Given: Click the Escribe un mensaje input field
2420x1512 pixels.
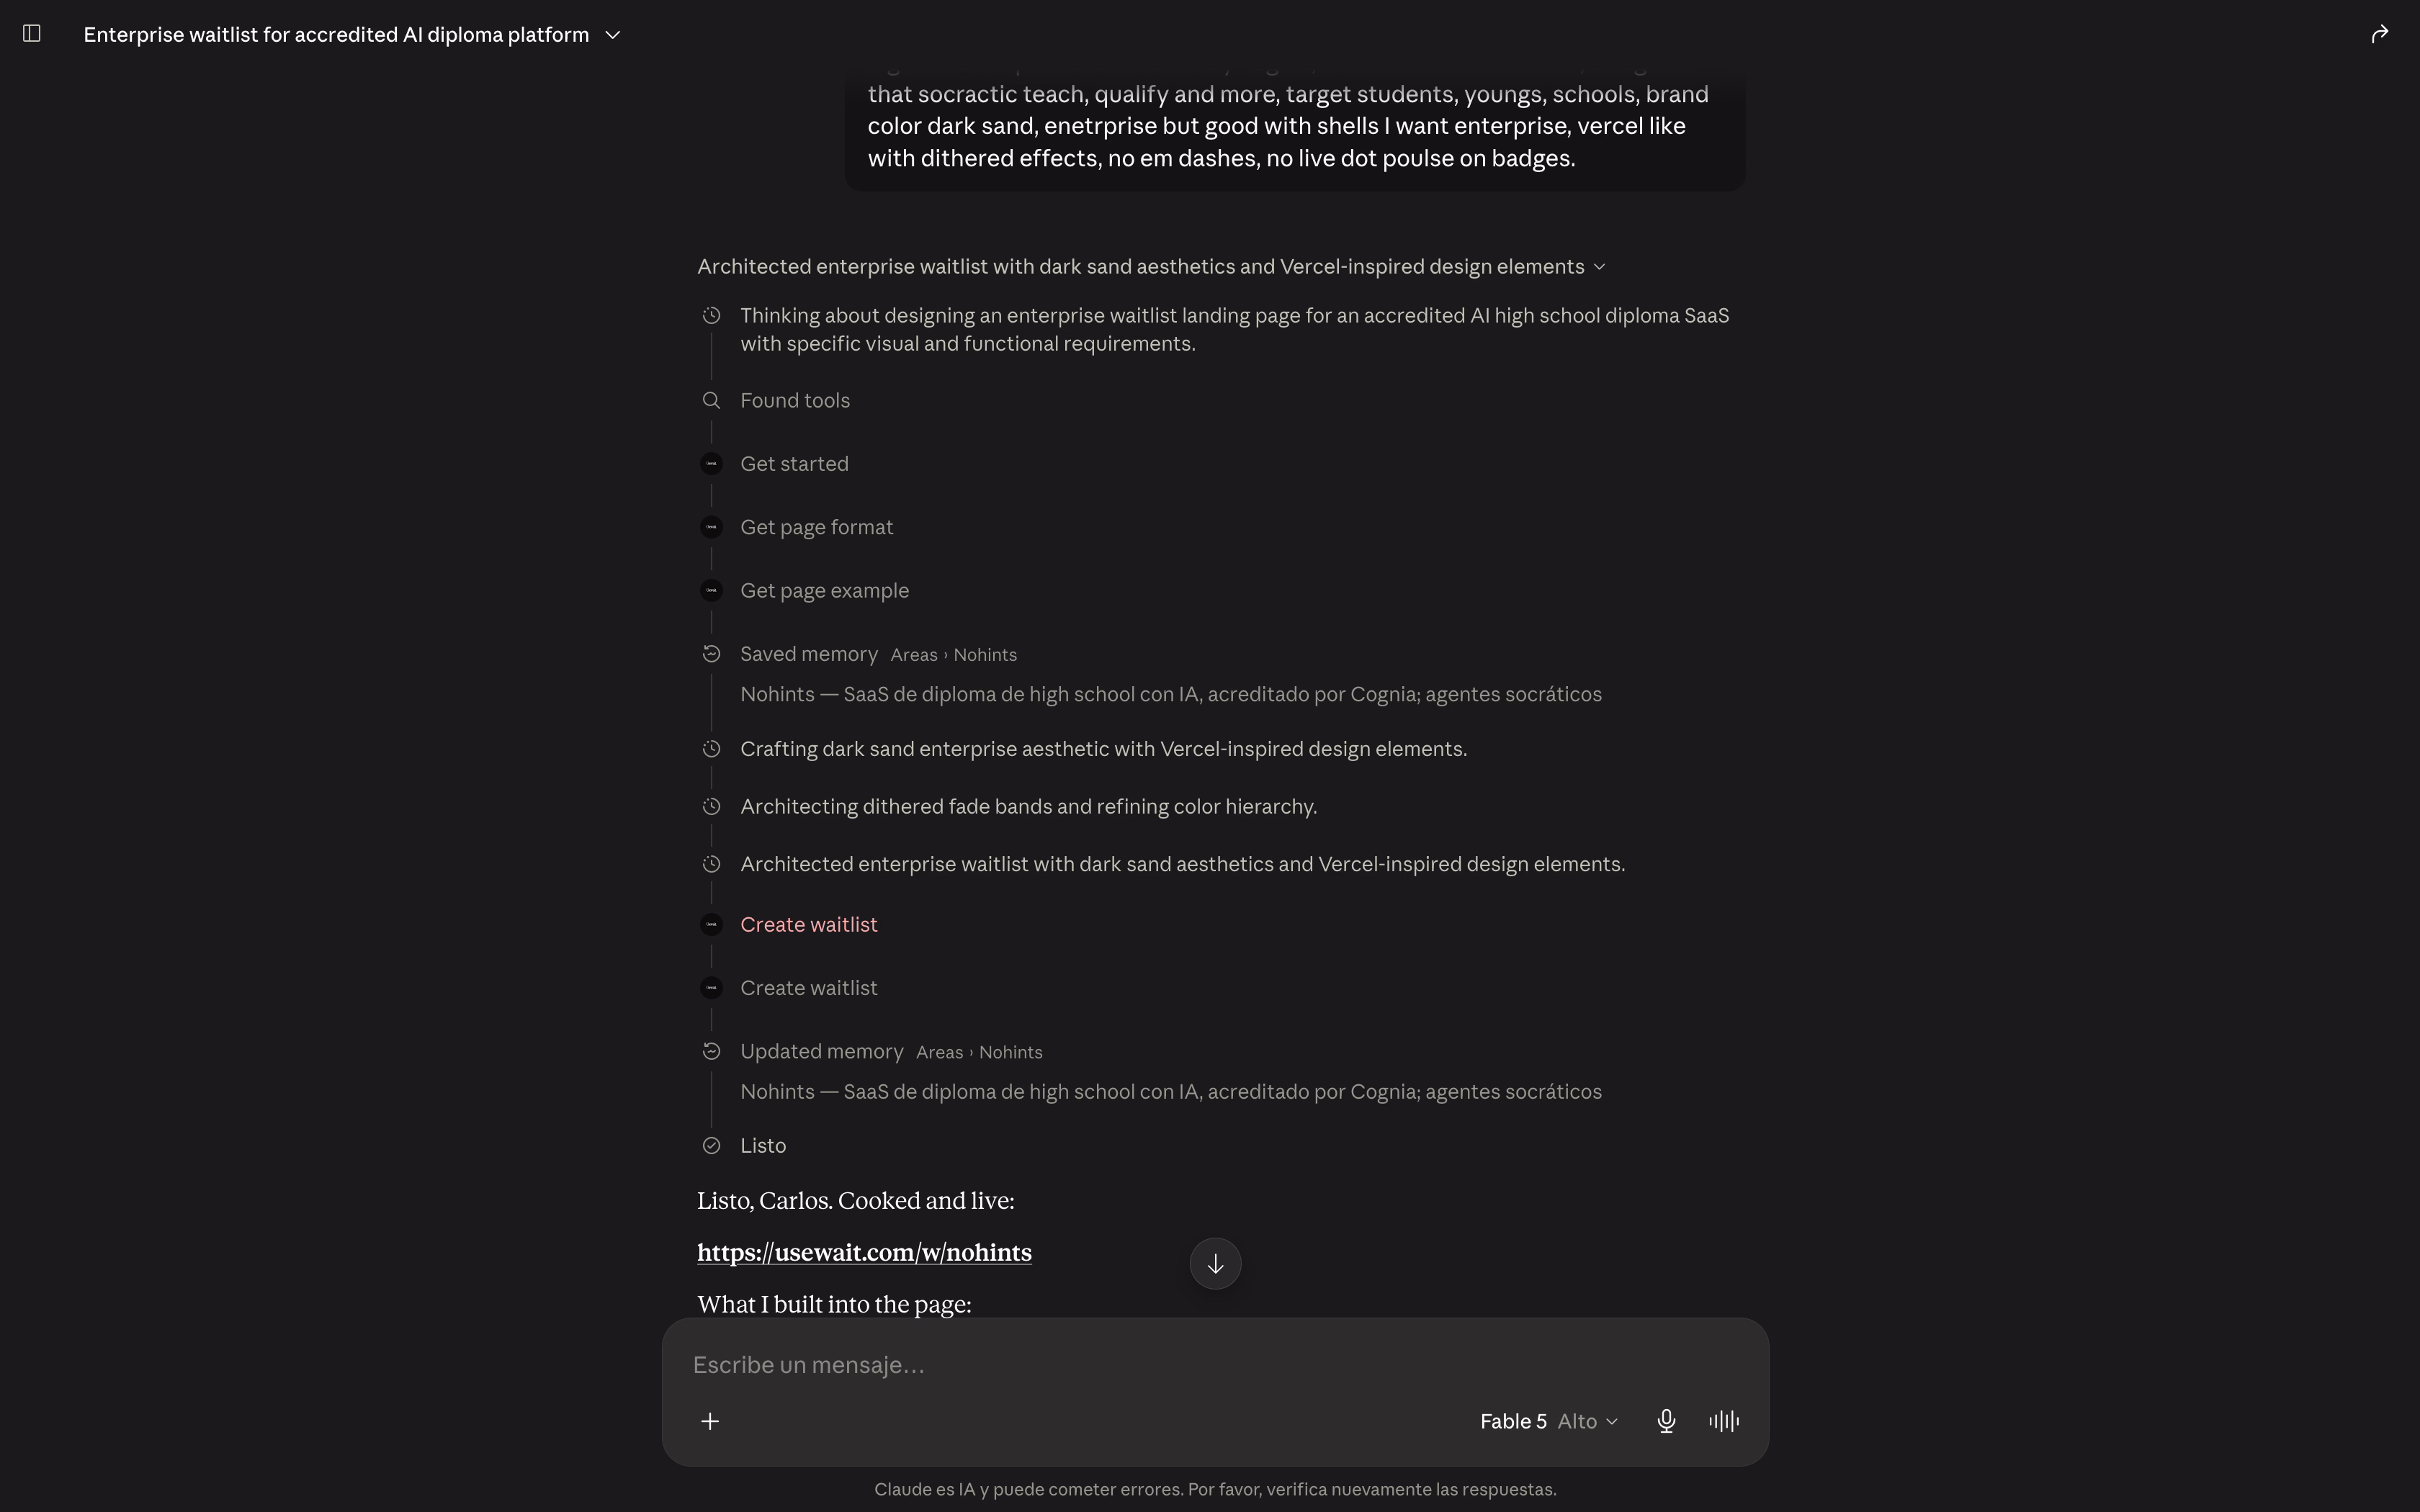Looking at the screenshot, I should coord(1215,1365).
